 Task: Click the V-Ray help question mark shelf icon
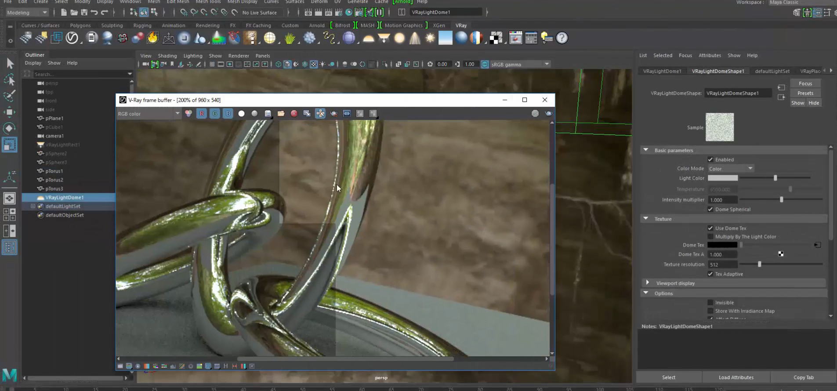562,38
